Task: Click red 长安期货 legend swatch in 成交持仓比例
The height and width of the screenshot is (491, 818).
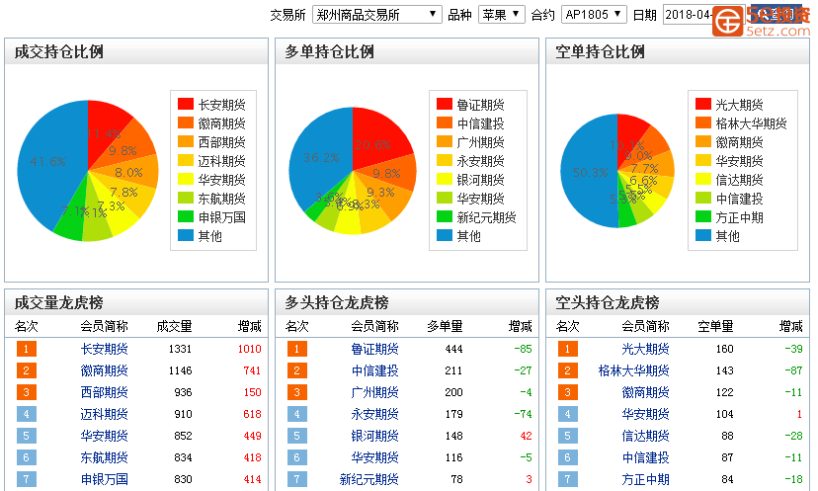Action: coord(186,105)
